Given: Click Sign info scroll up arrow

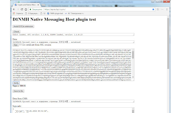Looking at the screenshot, I should (133, 109).
